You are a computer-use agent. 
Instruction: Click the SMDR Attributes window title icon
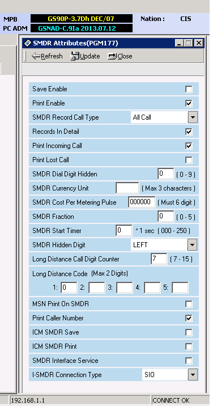(28, 43)
